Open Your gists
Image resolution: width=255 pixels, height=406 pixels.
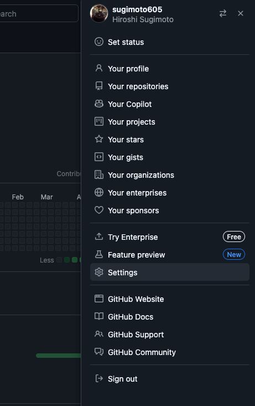pyautogui.click(x=170, y=157)
